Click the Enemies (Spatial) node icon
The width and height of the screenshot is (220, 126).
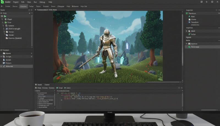point(7,38)
